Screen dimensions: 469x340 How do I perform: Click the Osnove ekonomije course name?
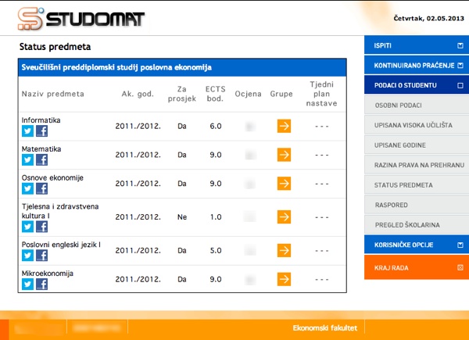(52, 177)
